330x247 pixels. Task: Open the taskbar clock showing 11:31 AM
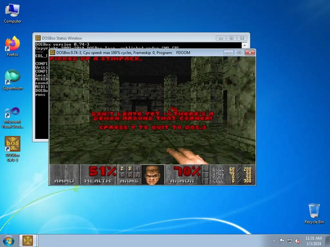coord(313,238)
